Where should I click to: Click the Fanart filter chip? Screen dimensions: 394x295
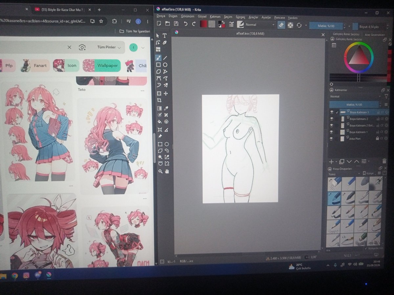tap(35, 66)
